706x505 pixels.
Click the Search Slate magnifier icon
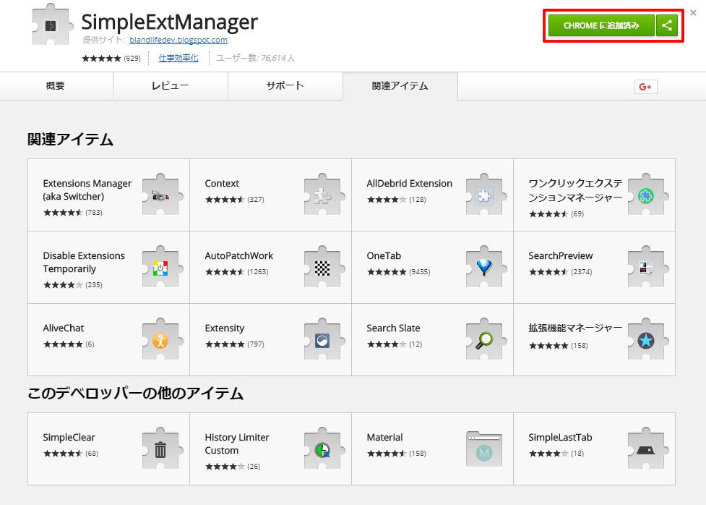pos(486,339)
